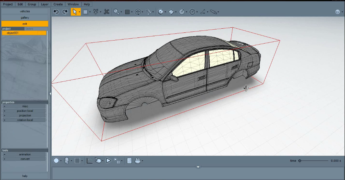Expand the misc properties section
The image size is (345, 180).
coord(24,106)
